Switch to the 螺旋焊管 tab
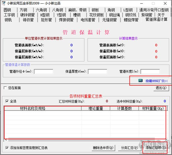Viewport: 172px width, 155px height. (x=131, y=20)
